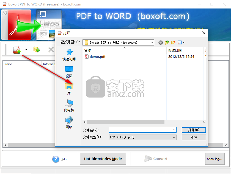Select 此电脑 in the places sidebar
This screenshot has width=231, height=174.
(69, 106)
